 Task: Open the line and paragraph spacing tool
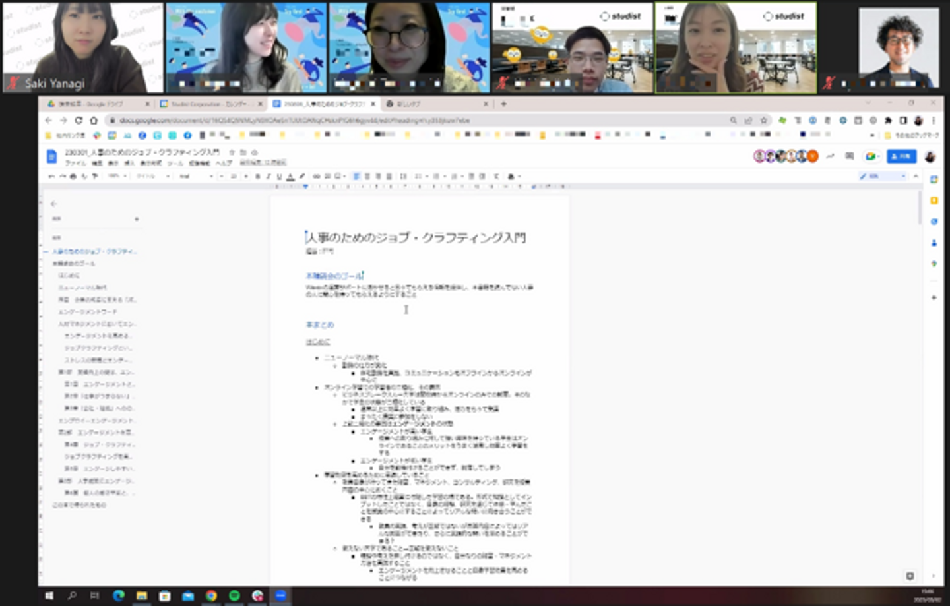coord(403,177)
